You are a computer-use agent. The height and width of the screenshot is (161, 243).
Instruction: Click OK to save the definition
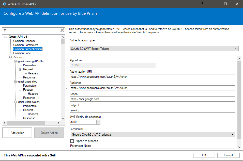tap(204, 155)
